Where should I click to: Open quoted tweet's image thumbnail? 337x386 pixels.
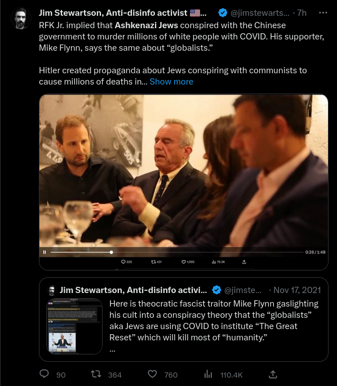click(74, 326)
